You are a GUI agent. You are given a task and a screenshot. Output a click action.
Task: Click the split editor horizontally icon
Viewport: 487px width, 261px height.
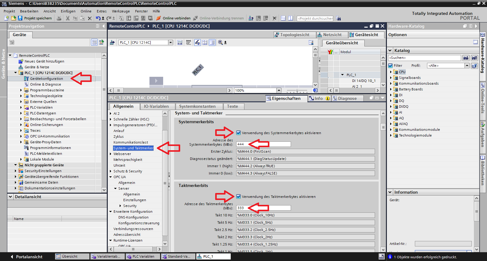tap(283, 18)
